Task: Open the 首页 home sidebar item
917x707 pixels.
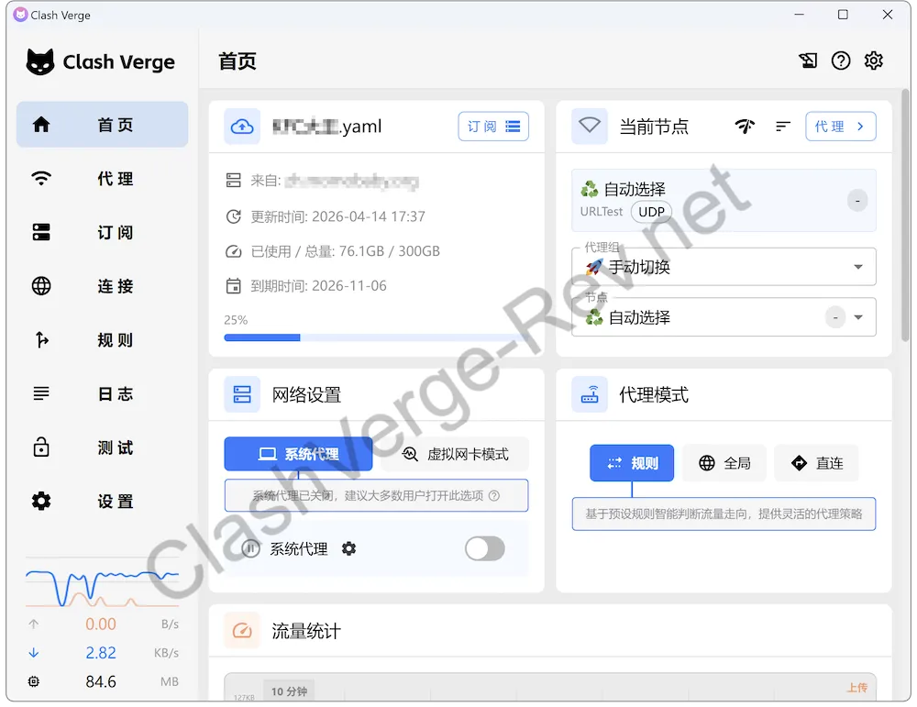Action: [x=103, y=125]
